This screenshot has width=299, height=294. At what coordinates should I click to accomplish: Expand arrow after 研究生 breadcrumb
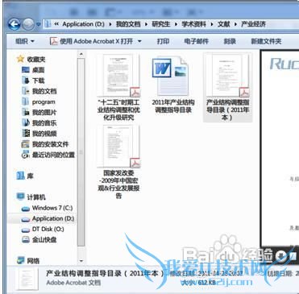point(176,24)
